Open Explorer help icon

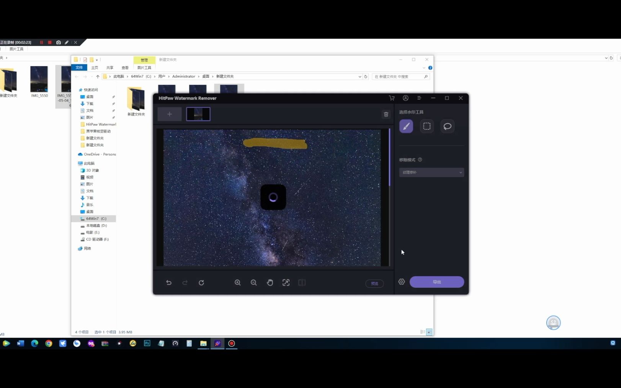pyautogui.click(x=430, y=68)
